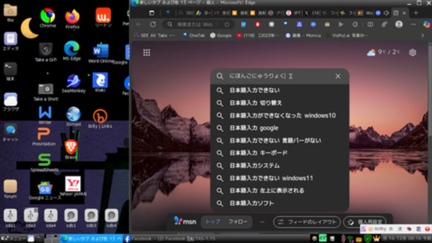Viewport: 432px width, 243px height.
Task: Switch to the フォロー feed tab
Action: pos(238,221)
